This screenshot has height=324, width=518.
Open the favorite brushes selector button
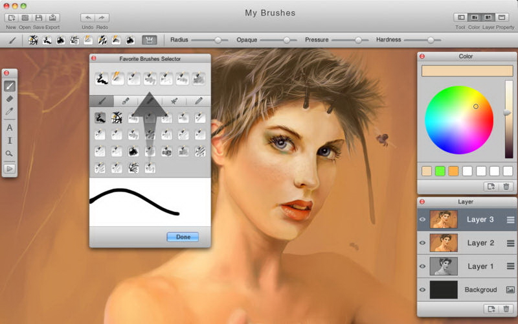(x=149, y=40)
